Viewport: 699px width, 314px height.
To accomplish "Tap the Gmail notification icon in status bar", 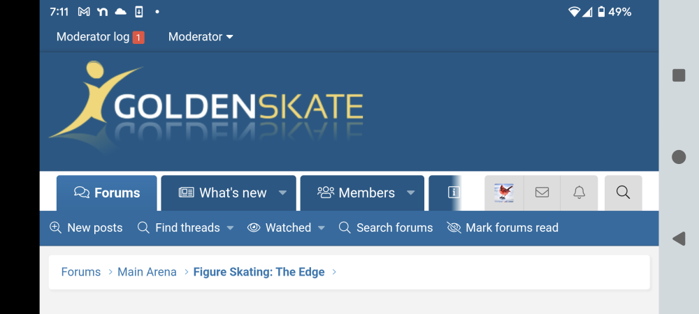I will 84,12.
